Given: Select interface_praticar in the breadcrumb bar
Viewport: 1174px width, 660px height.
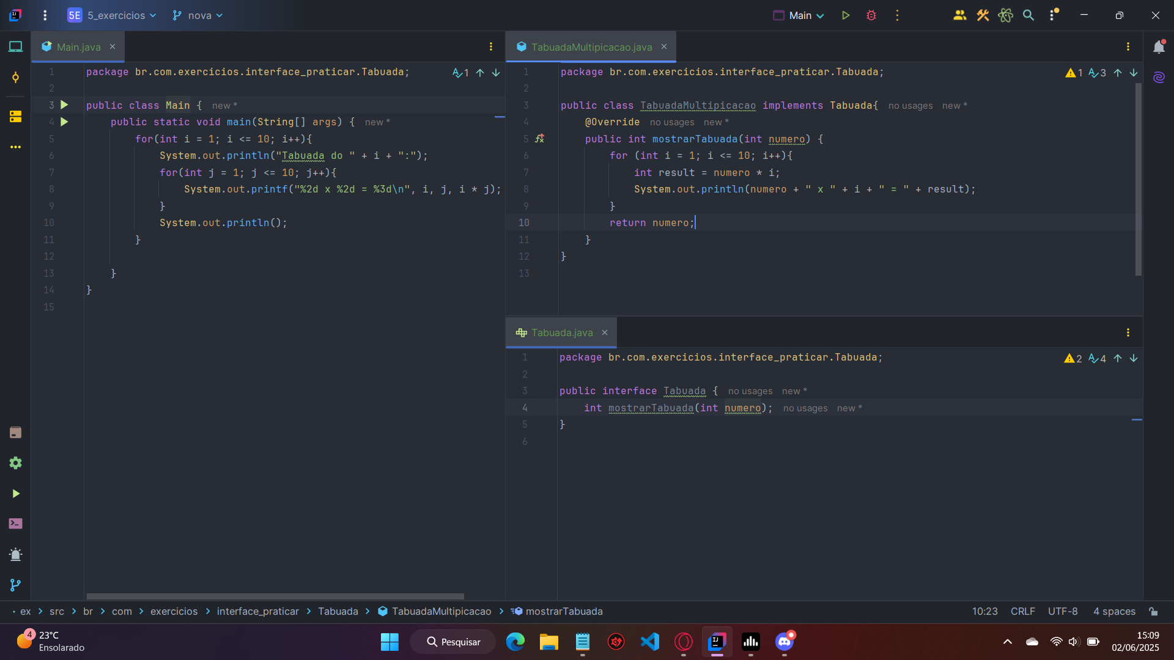Looking at the screenshot, I should pos(258,611).
